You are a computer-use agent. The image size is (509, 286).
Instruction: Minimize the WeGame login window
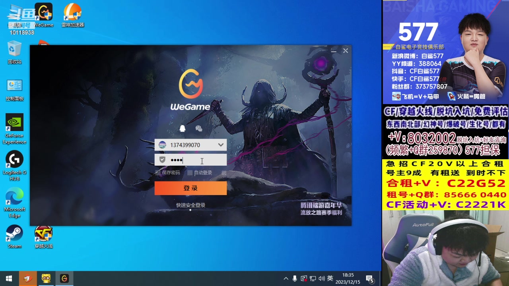tap(334, 51)
